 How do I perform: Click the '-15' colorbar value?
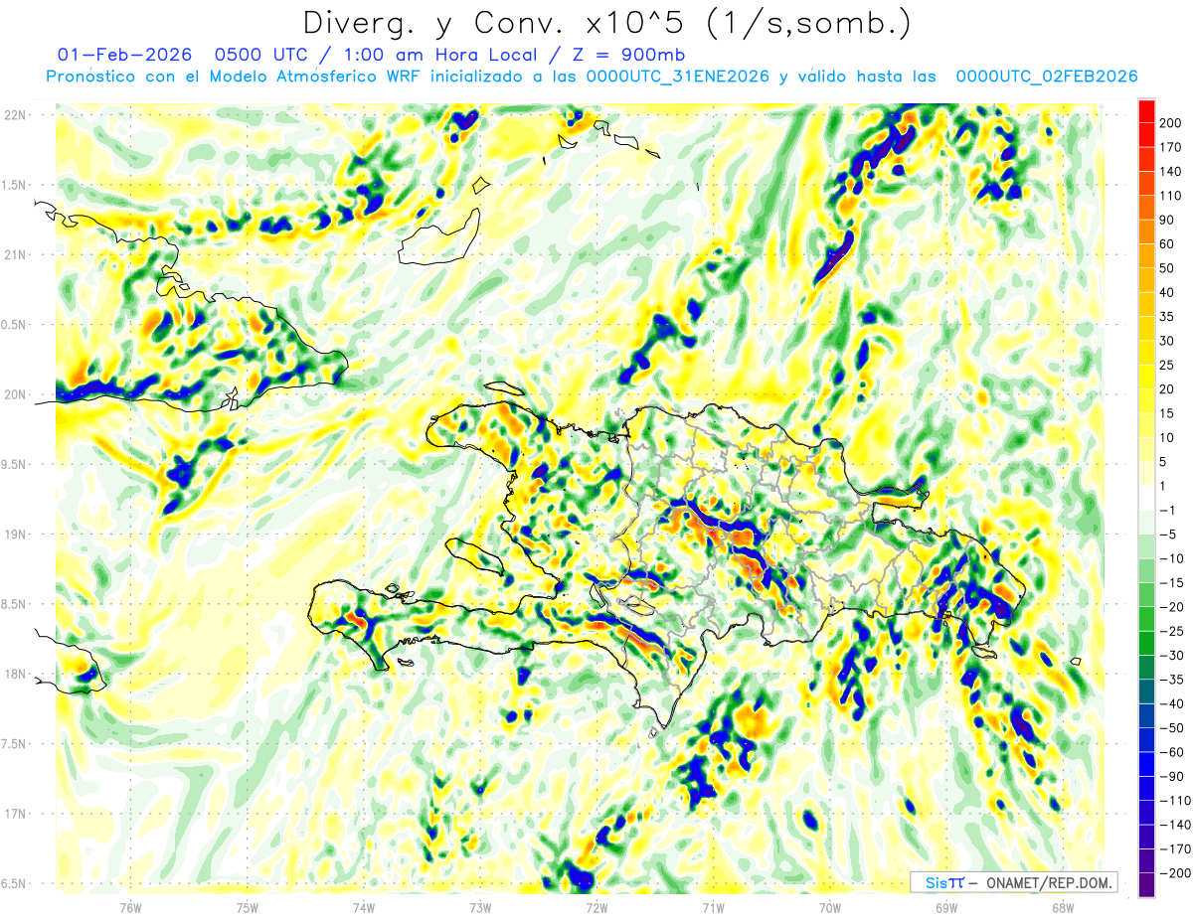(1171, 582)
